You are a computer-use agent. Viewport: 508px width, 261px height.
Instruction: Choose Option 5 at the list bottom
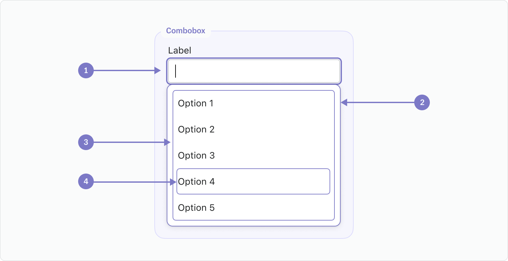(x=196, y=208)
